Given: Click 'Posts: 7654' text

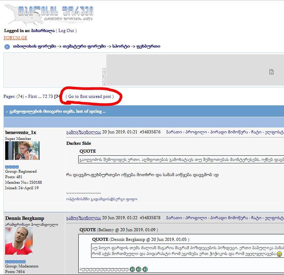Looking at the screenshot, I should [15, 272].
